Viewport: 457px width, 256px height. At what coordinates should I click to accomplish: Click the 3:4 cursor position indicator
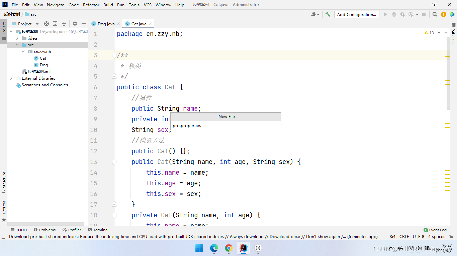tap(393, 237)
